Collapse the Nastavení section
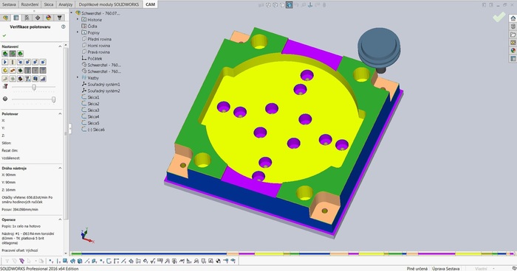The width and height of the screenshot is (517, 271). (60, 46)
